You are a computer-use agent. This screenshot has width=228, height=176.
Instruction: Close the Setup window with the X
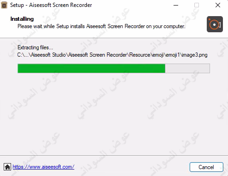pos(218,5)
